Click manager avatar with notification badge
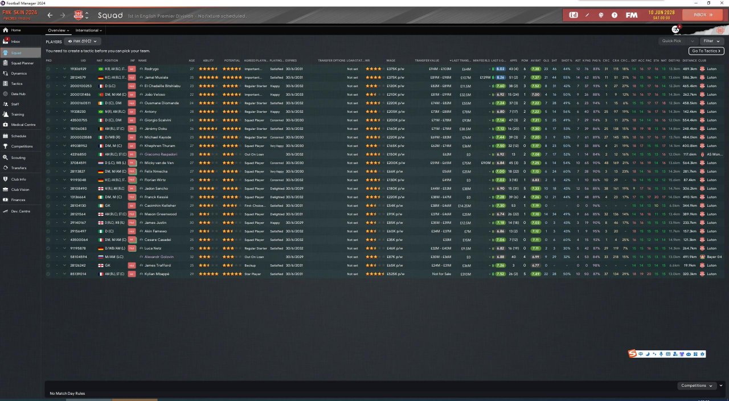The height and width of the screenshot is (401, 729). click(676, 28)
